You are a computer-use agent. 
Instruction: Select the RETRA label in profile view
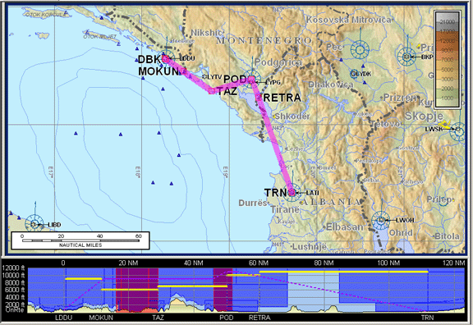coord(259,318)
